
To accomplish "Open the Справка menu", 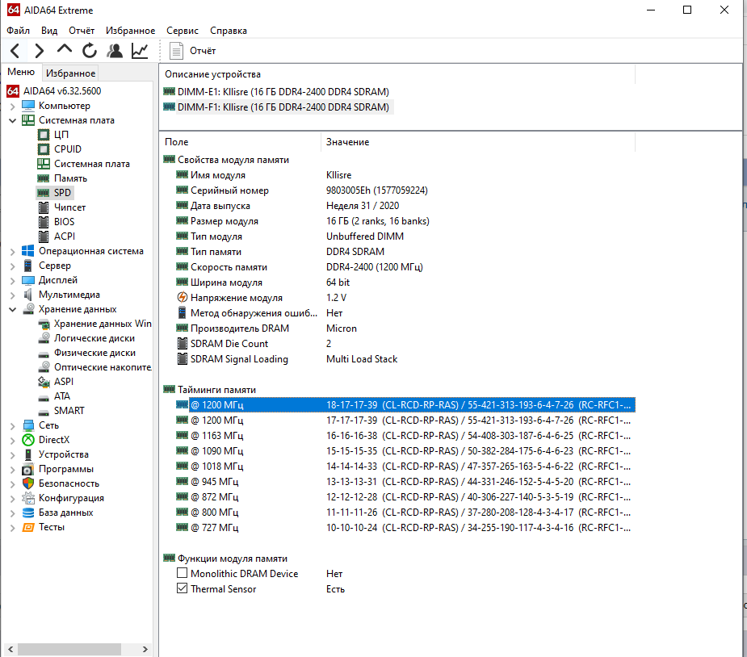I will (x=229, y=31).
